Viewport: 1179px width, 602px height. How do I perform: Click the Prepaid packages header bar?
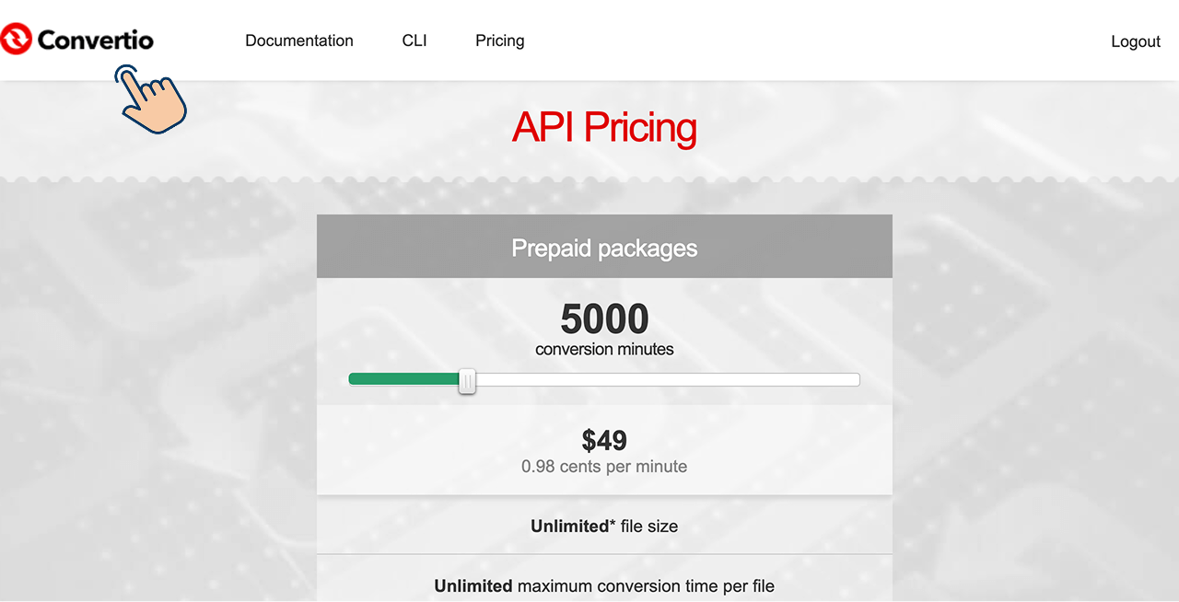pyautogui.click(x=604, y=246)
